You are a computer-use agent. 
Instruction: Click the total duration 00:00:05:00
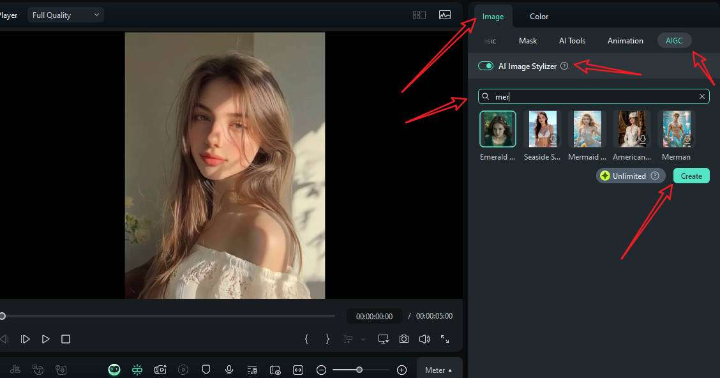pos(434,316)
